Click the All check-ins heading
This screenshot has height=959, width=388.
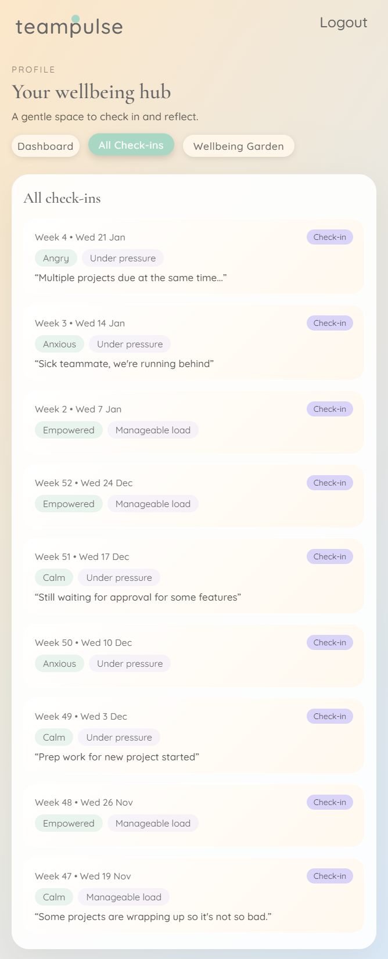pos(62,198)
